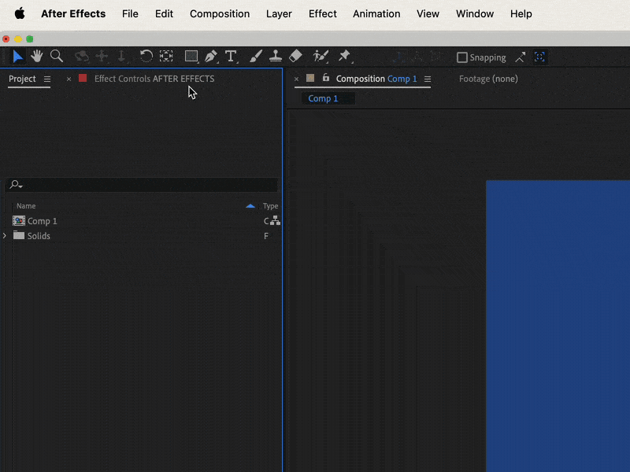The image size is (630, 472).
Task: Select the Clone Stamp tool
Action: point(275,57)
